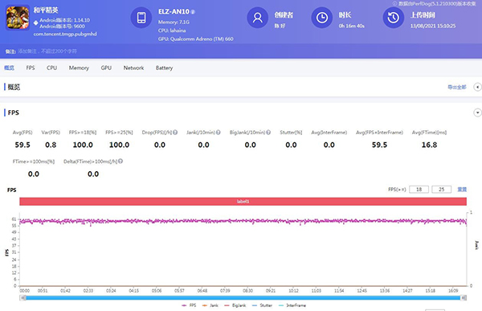Click the left handle of timeline range slider
Image resolution: width=482 pixels, height=311 pixels.
pos(22,298)
